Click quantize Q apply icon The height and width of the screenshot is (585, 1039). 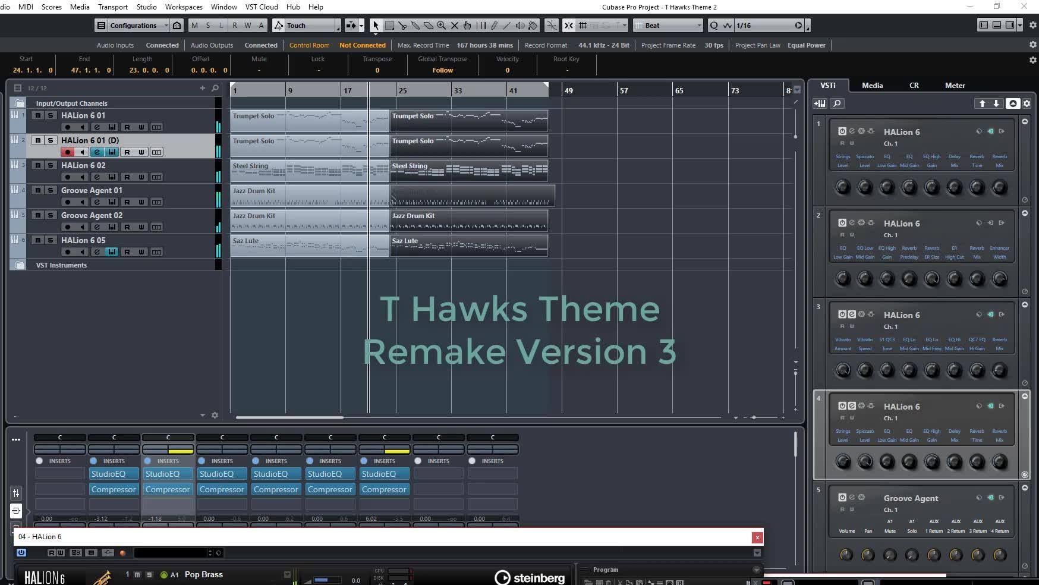coord(714,26)
